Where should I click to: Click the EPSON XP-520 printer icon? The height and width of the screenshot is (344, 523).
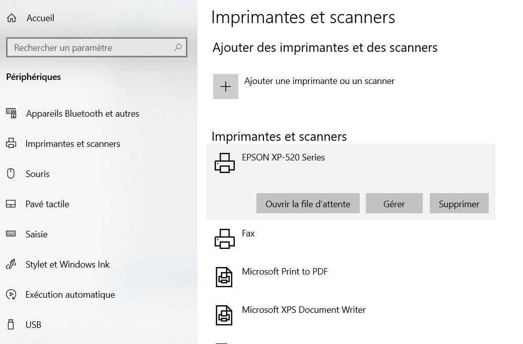coord(225,163)
